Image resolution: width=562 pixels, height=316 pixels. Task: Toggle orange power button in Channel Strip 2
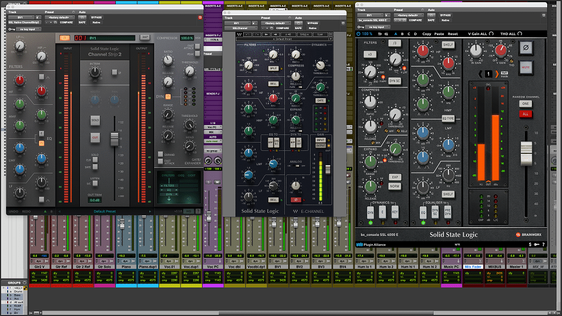pos(65,38)
